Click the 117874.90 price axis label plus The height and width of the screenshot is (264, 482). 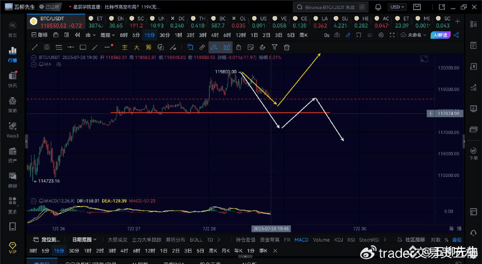click(x=430, y=113)
